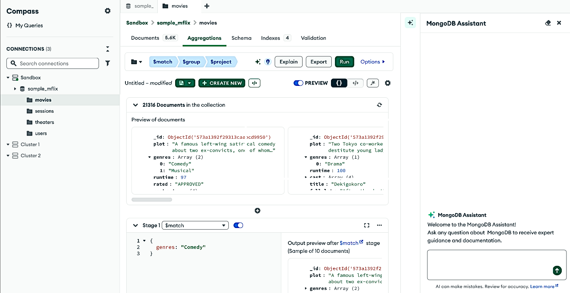This screenshot has width=570, height=293.
Task: Toggle Cluster 2 connection tree
Action: coord(8,156)
